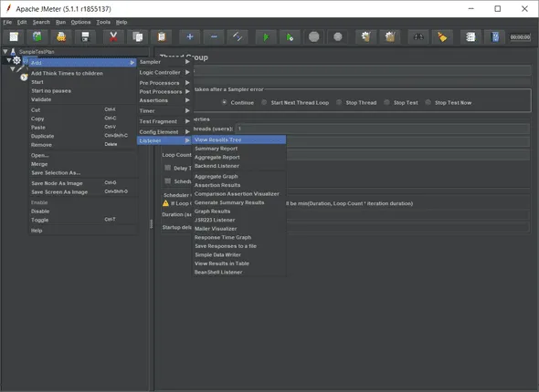Open the Function Helper toolbar icon
539x392 pixels.
(x=470, y=36)
